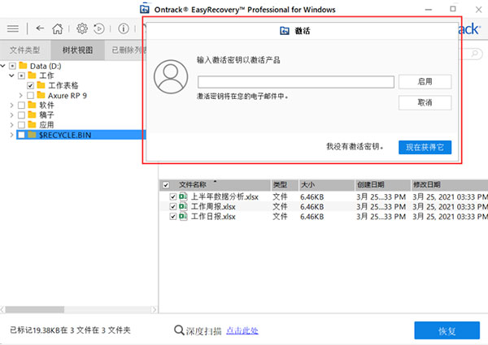Click the tree panel horizontal scrollbar thumb
The image size is (488, 345).
click(35, 309)
